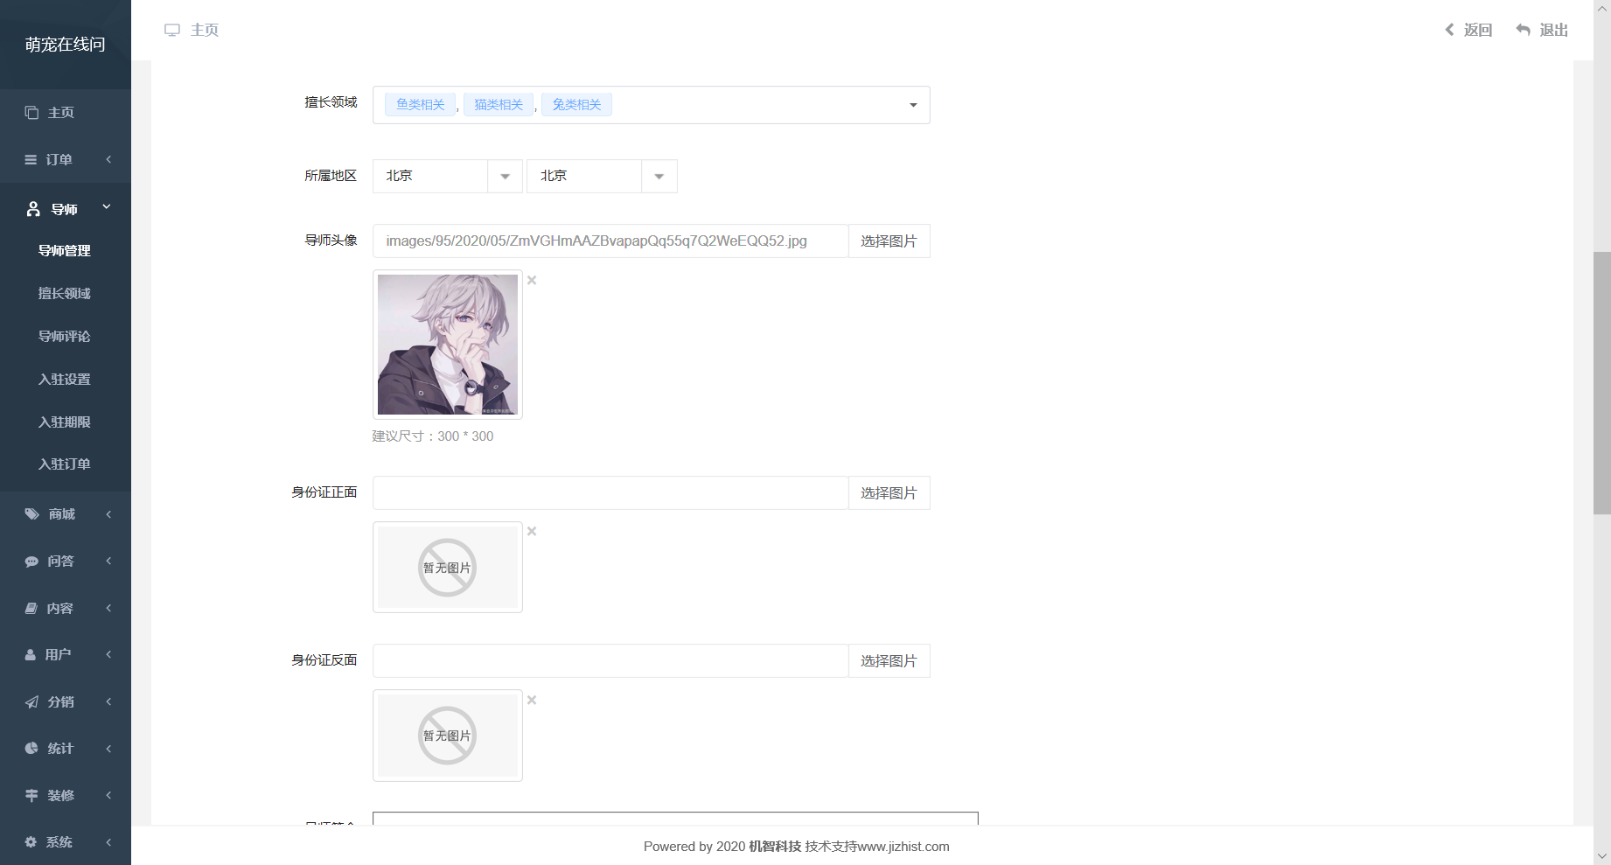1611x865 pixels.
Task: Open the 擅长领域 multi-select dropdown arrow
Action: [x=913, y=106]
